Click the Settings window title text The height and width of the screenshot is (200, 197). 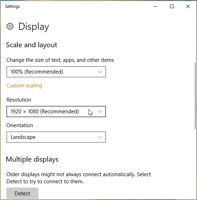pyautogui.click(x=12, y=6)
